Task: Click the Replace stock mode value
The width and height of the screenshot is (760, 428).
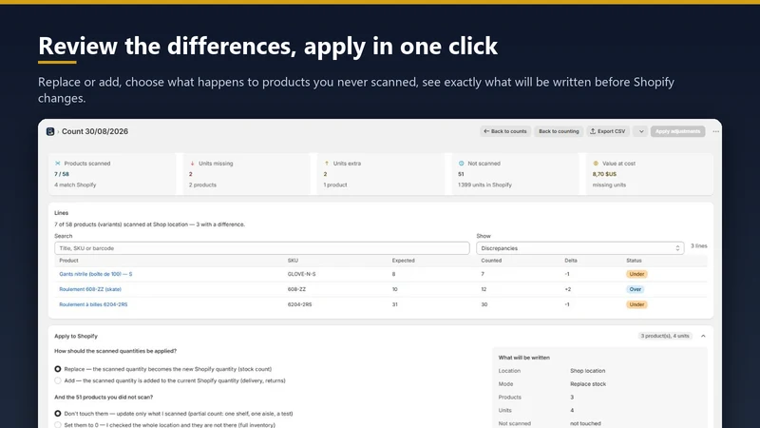Action: coord(588,384)
